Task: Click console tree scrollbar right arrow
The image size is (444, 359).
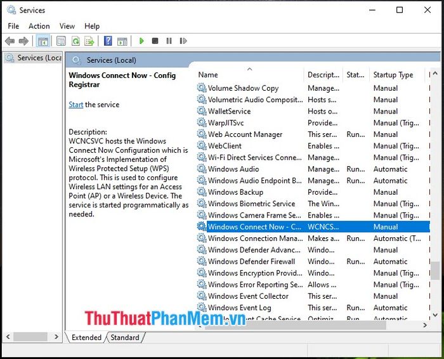Action: tap(56, 337)
